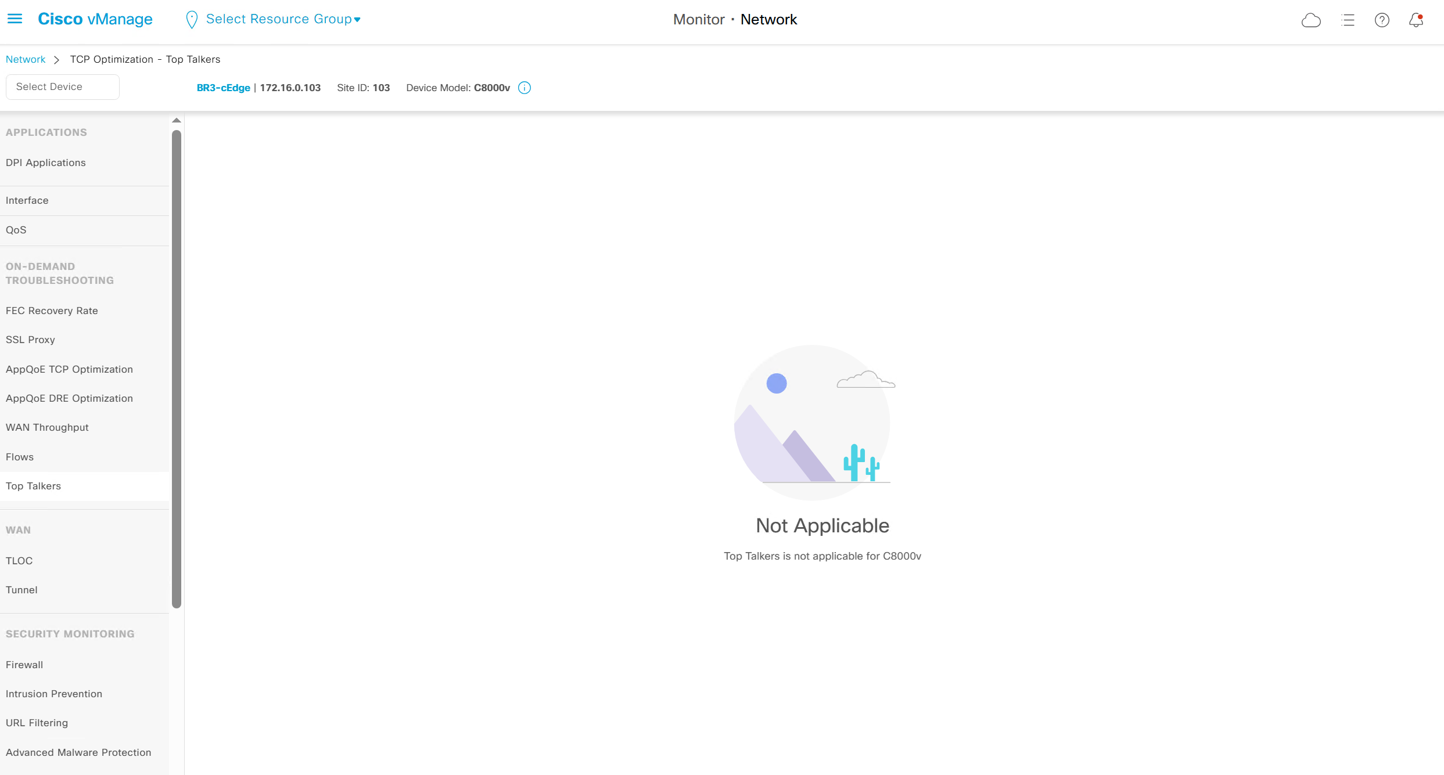The height and width of the screenshot is (775, 1444).
Task: Click the Cisco vManage logo
Action: click(x=95, y=19)
